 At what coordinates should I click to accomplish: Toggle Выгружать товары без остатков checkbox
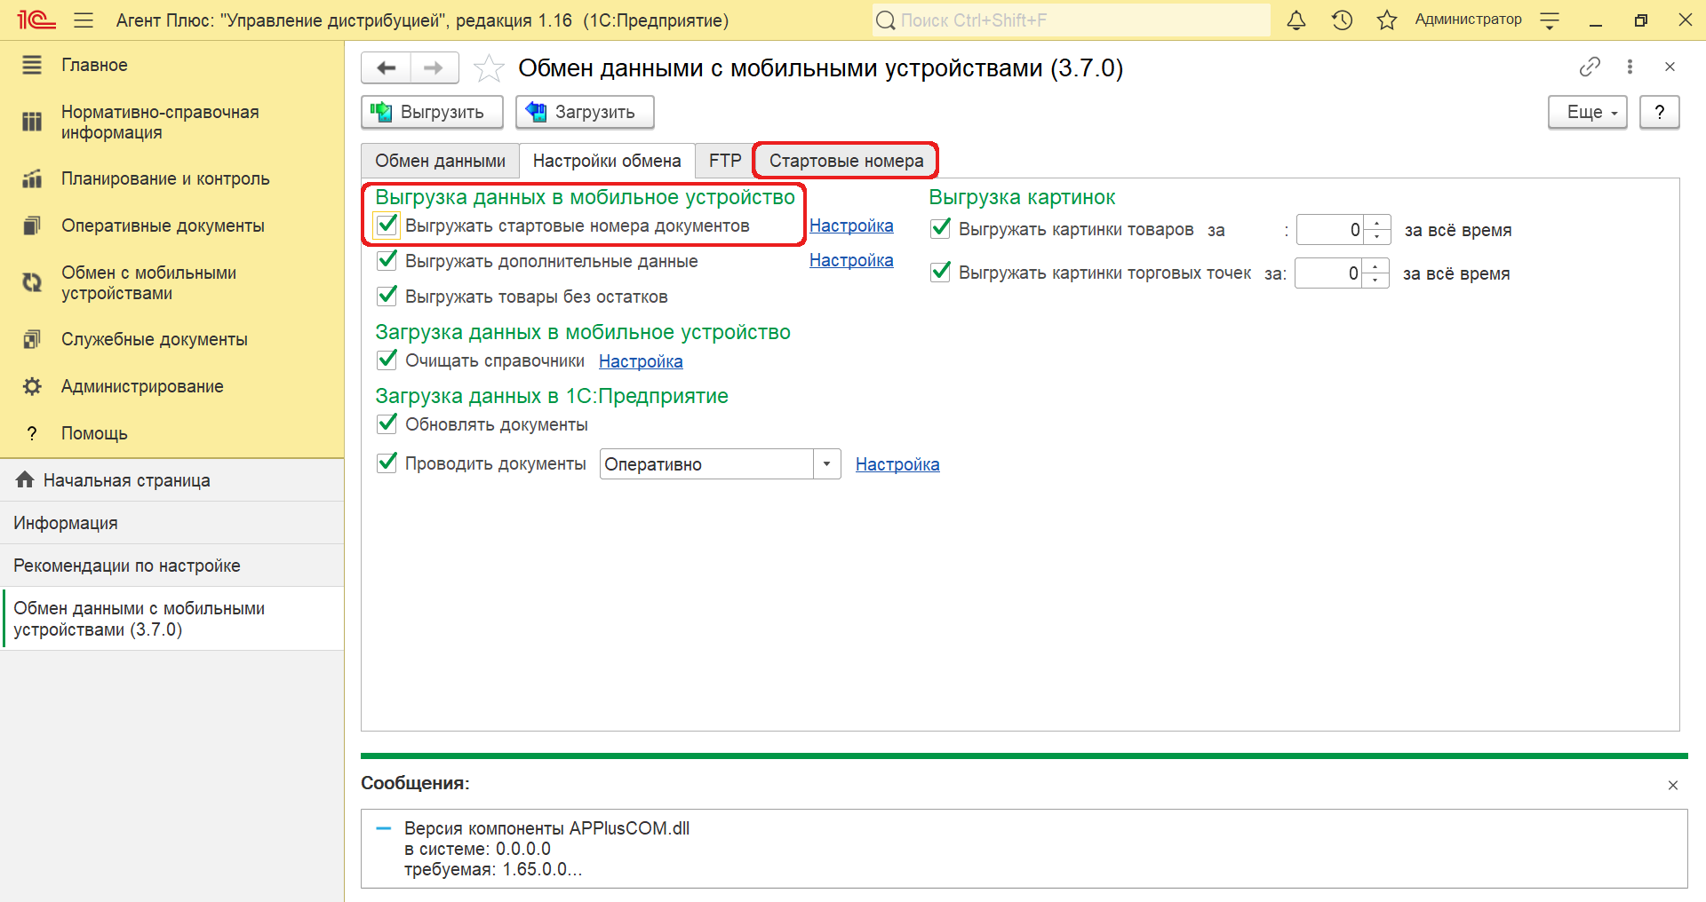point(387,297)
